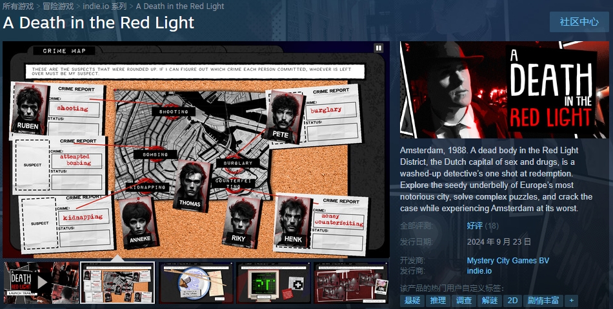Open the 社区中心 community hub

[x=579, y=22]
